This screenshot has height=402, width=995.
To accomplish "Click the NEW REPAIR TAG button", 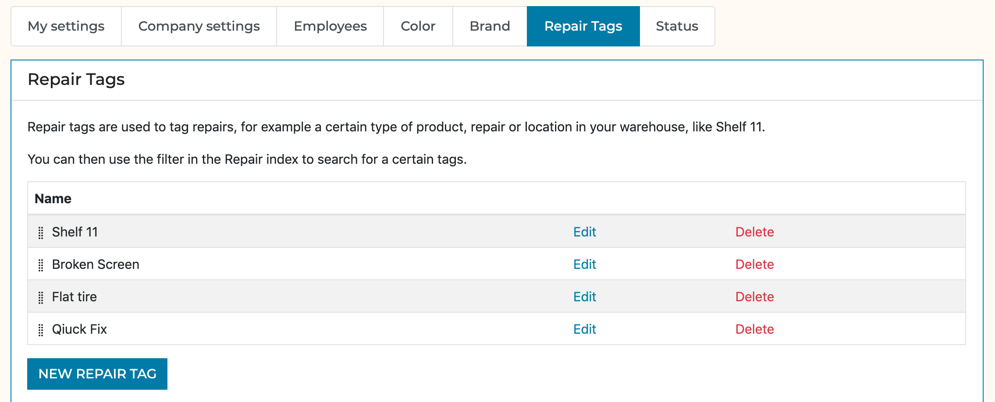I will pyautogui.click(x=97, y=374).
